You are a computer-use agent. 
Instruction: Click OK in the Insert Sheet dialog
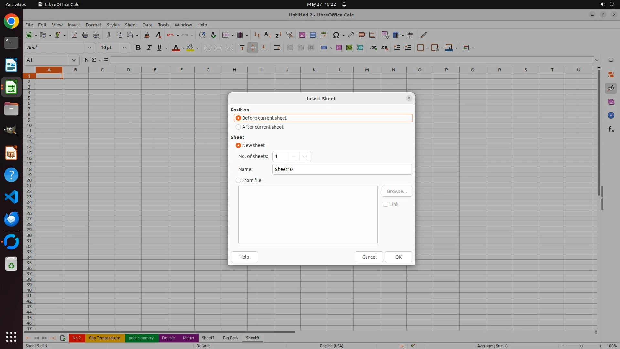coord(398,257)
